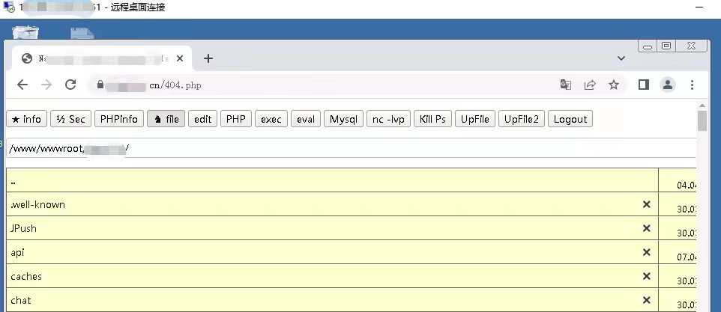This screenshot has width=721, height=312.
Task: Open the share page icon
Action: point(590,85)
